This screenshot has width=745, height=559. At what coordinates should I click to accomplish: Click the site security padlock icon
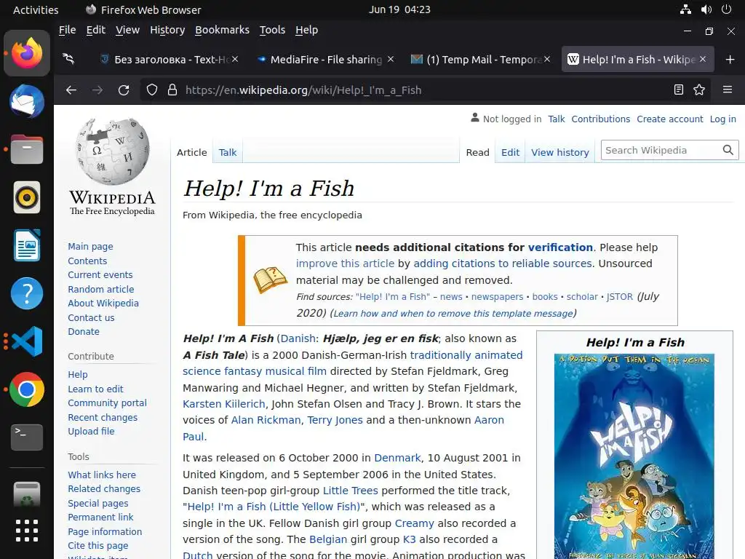[x=172, y=90]
